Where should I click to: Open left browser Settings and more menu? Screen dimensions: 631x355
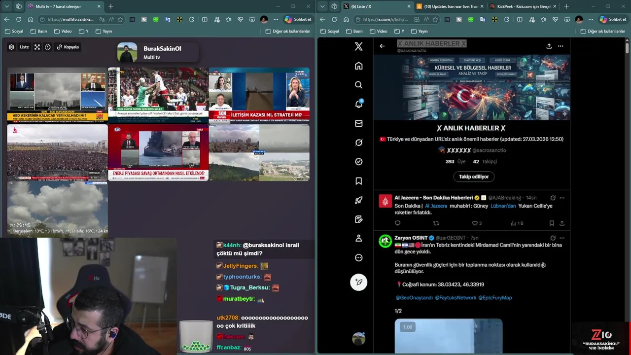pos(275,19)
